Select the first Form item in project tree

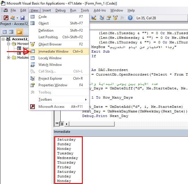[26, 48]
